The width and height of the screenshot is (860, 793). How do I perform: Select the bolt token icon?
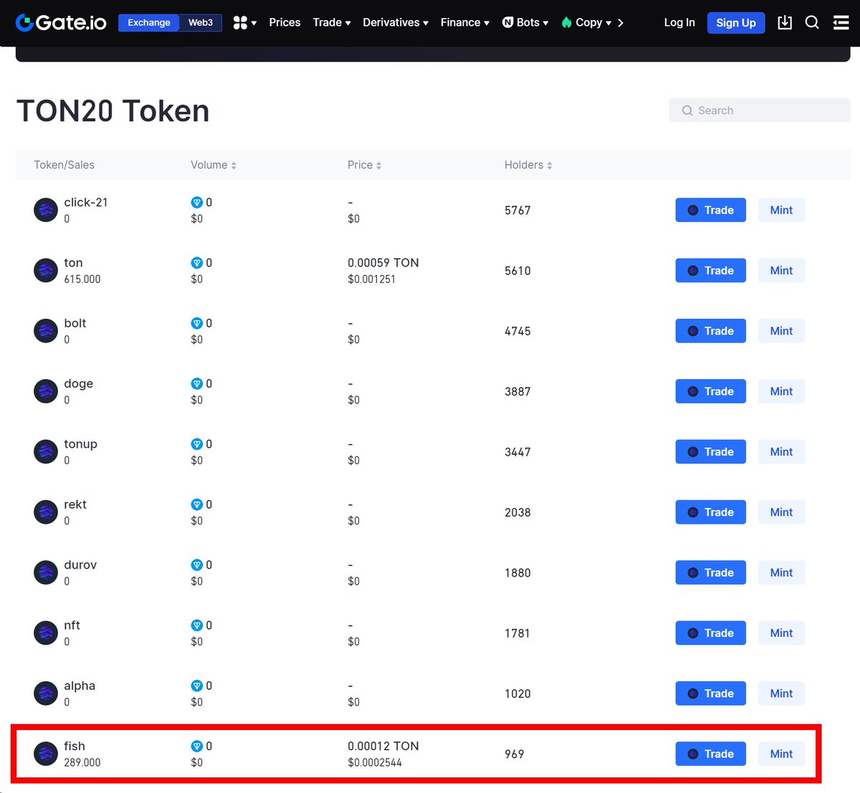[46, 331]
